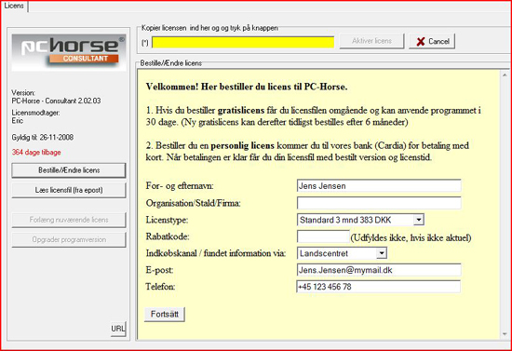
Task: Click the For- og efternavn name field
Action: (x=379, y=186)
